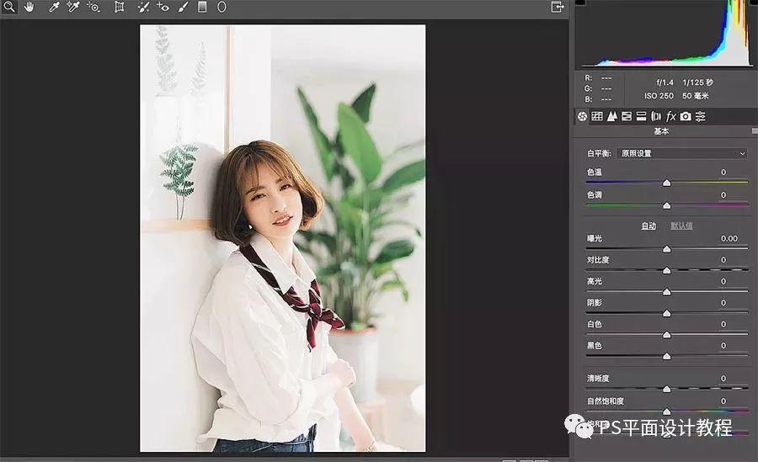758x462 pixels.
Task: Click the 基本 panel title
Action: (661, 131)
